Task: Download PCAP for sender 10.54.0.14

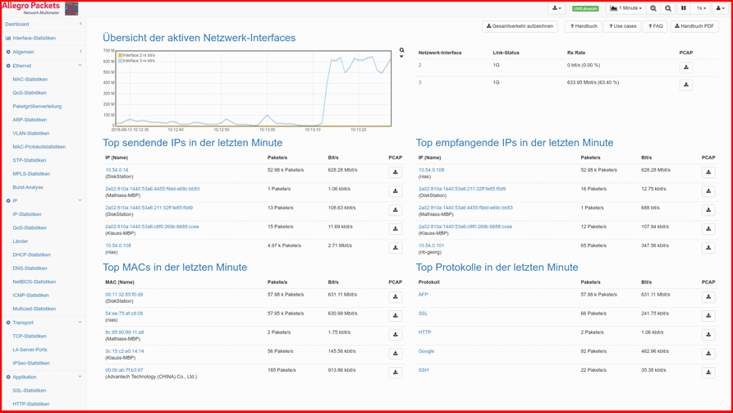Action: click(395, 172)
